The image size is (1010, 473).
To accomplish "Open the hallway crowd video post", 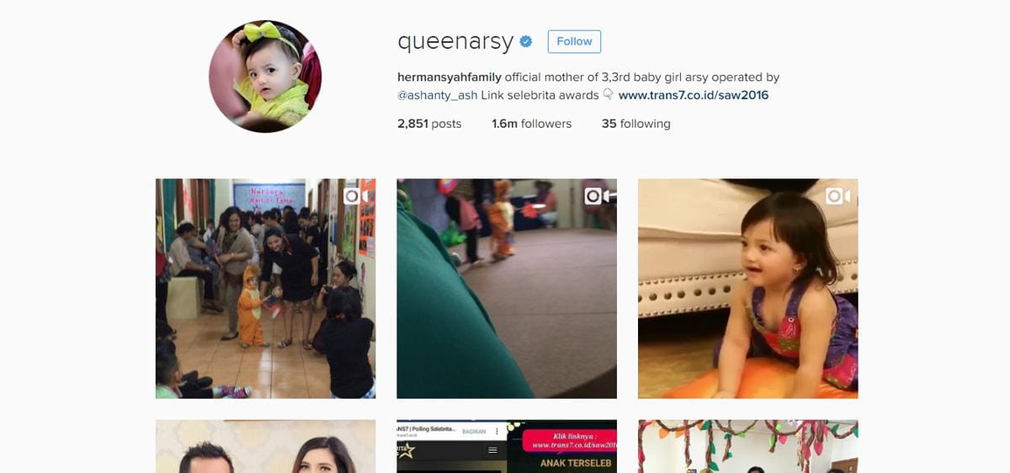I will click(265, 288).
